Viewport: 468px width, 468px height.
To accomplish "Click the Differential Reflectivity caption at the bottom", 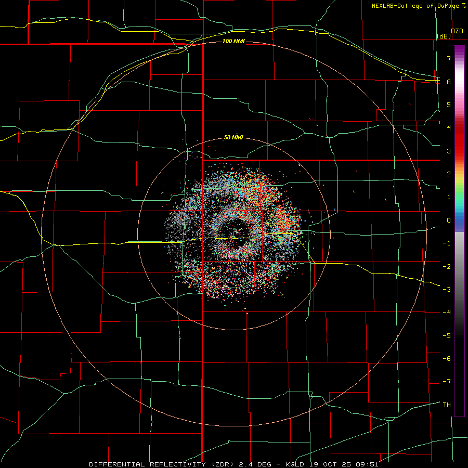I will click(x=233, y=464).
